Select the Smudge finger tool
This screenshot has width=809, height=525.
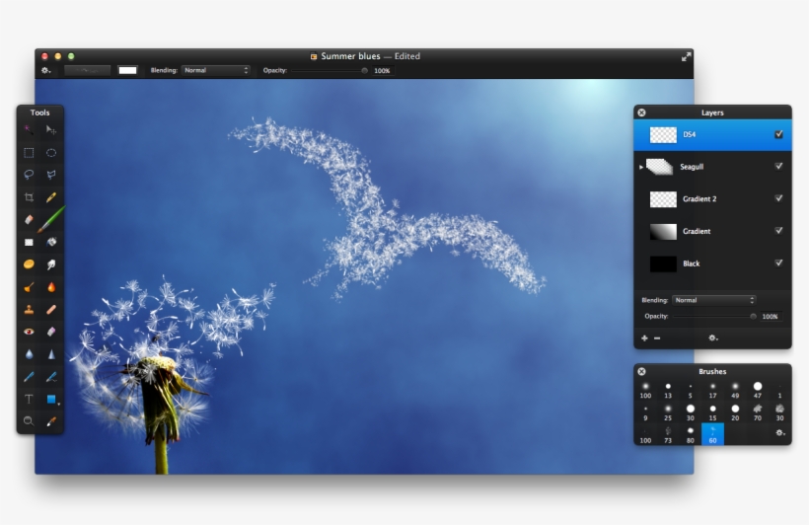51,264
